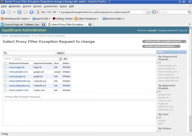
Task: Open Mozilla Firefox bookmarks folder
Action: coord(114,19)
